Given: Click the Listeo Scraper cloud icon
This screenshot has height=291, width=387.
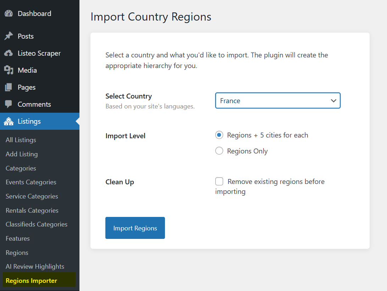Looking at the screenshot, I should coord(9,53).
